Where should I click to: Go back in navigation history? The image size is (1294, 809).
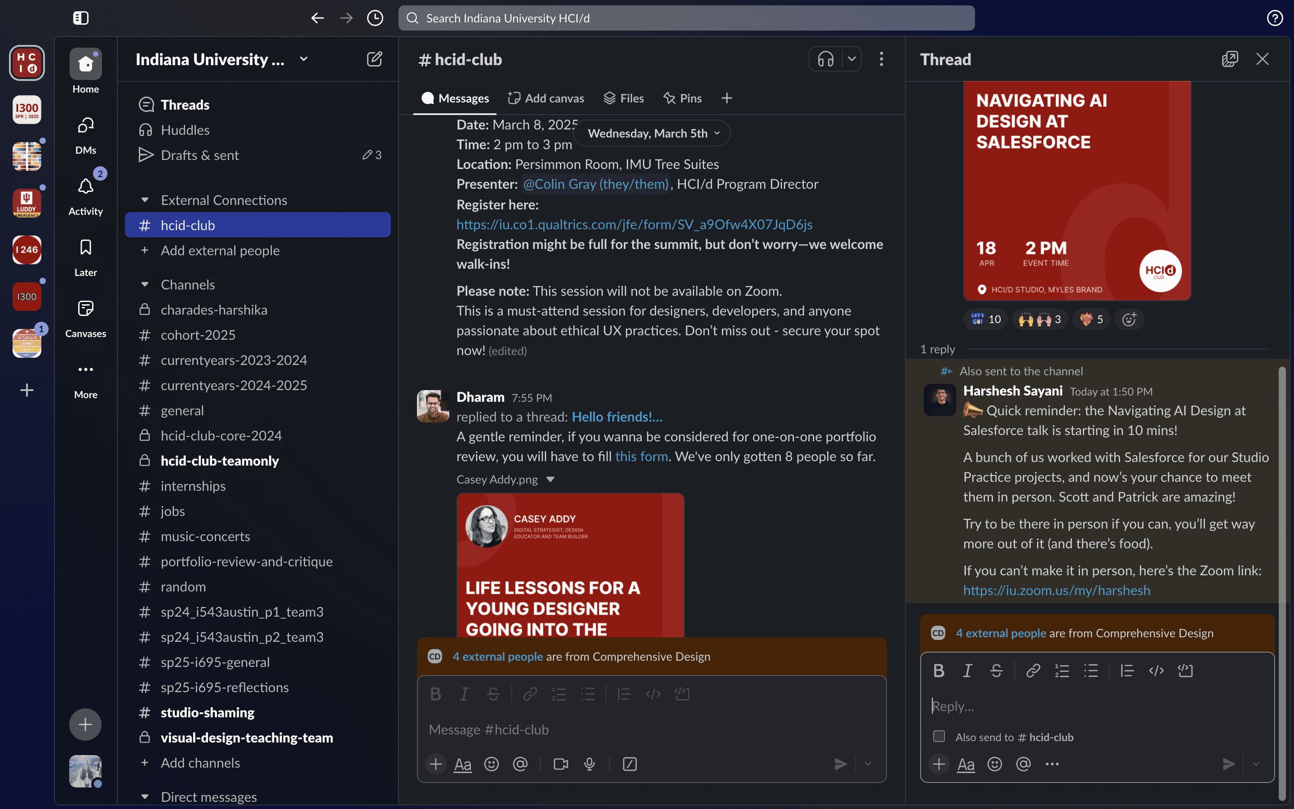click(x=318, y=18)
